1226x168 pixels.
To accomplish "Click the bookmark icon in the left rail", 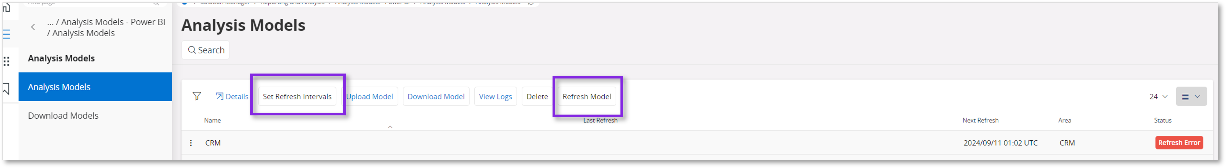I will 6,89.
